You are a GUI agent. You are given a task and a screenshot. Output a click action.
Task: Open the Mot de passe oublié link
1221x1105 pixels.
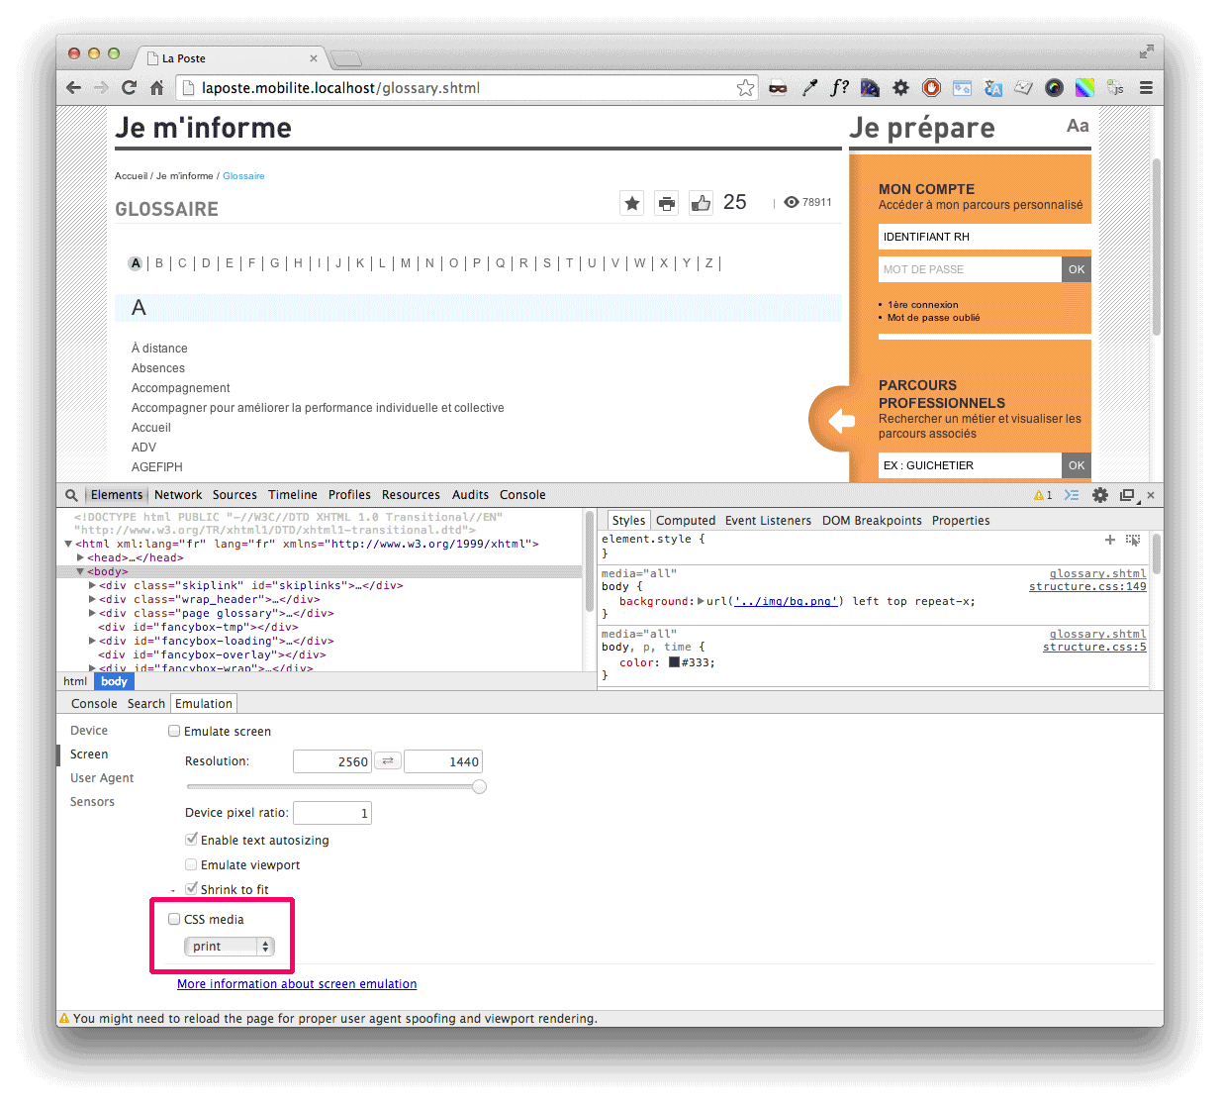(x=933, y=318)
